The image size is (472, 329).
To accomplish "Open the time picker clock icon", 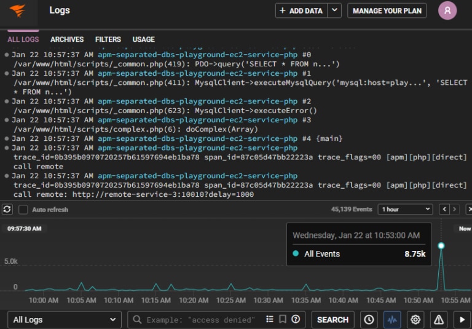I will (369, 320).
